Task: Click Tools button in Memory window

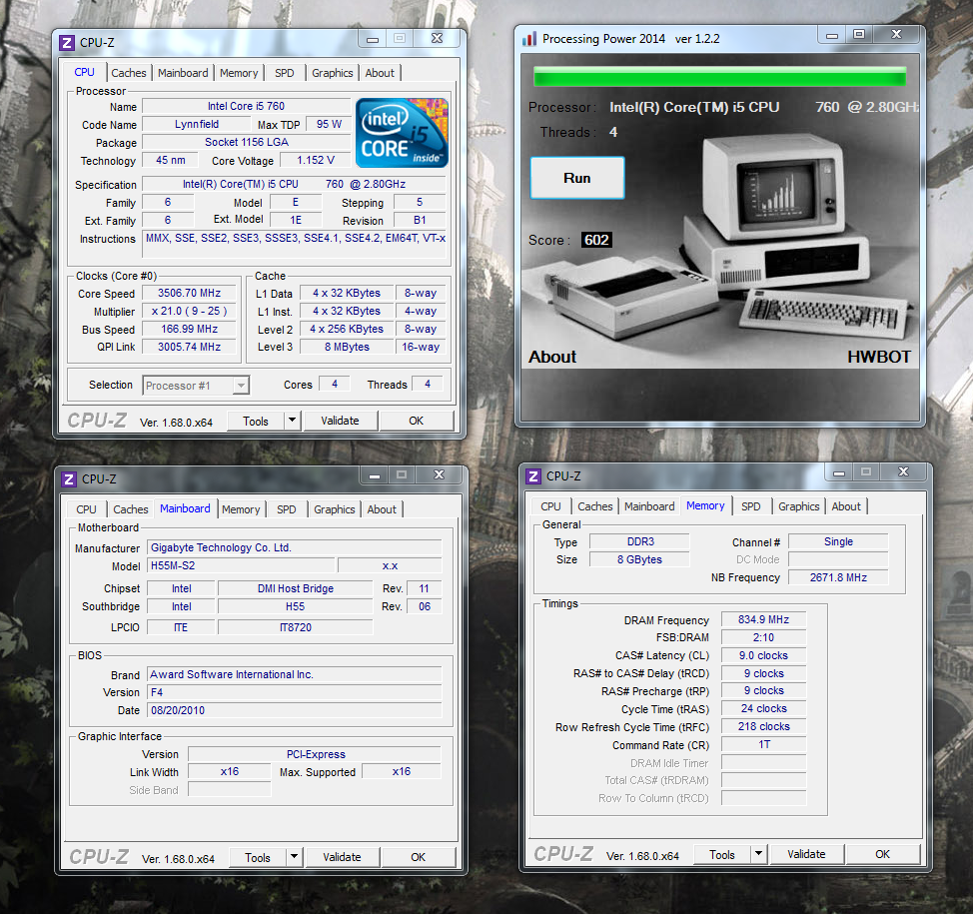Action: 722,854
